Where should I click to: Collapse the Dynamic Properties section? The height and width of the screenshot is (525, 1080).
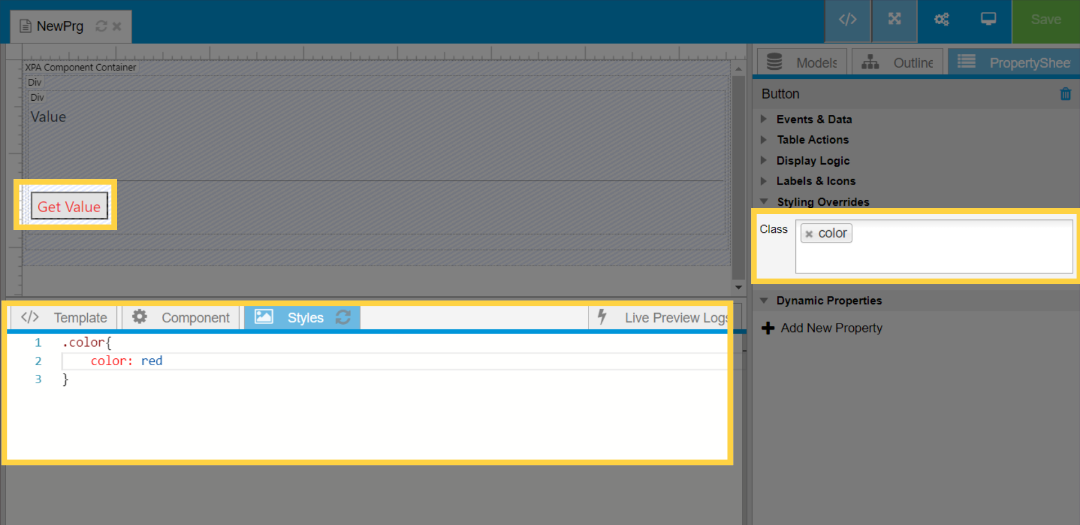click(x=764, y=300)
